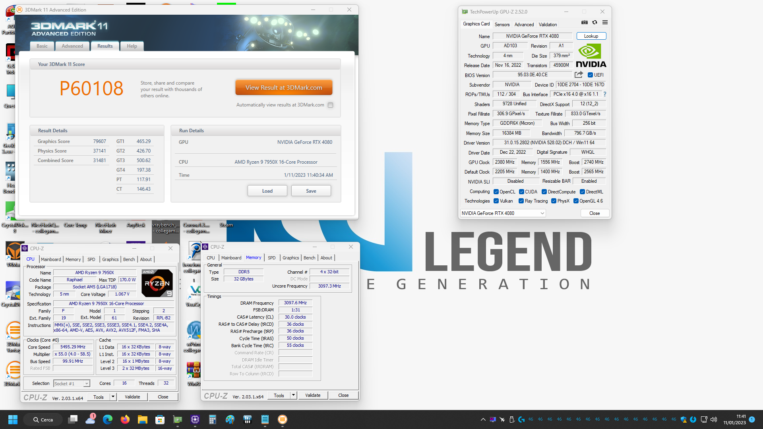
Task: Toggle the DirectCompute checkbox
Action: coord(544,192)
